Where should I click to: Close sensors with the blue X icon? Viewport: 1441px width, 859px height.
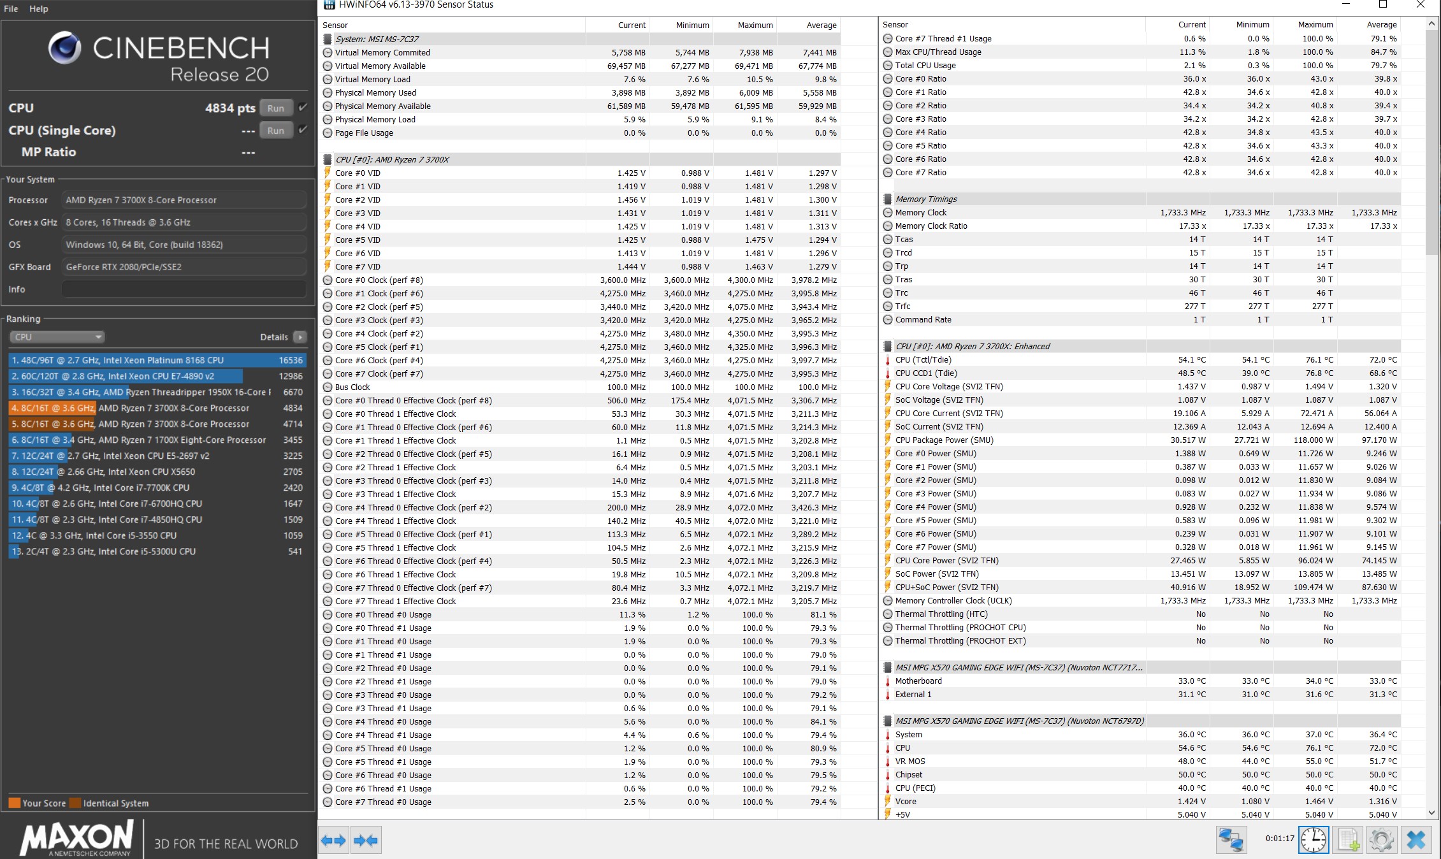pos(1416,840)
